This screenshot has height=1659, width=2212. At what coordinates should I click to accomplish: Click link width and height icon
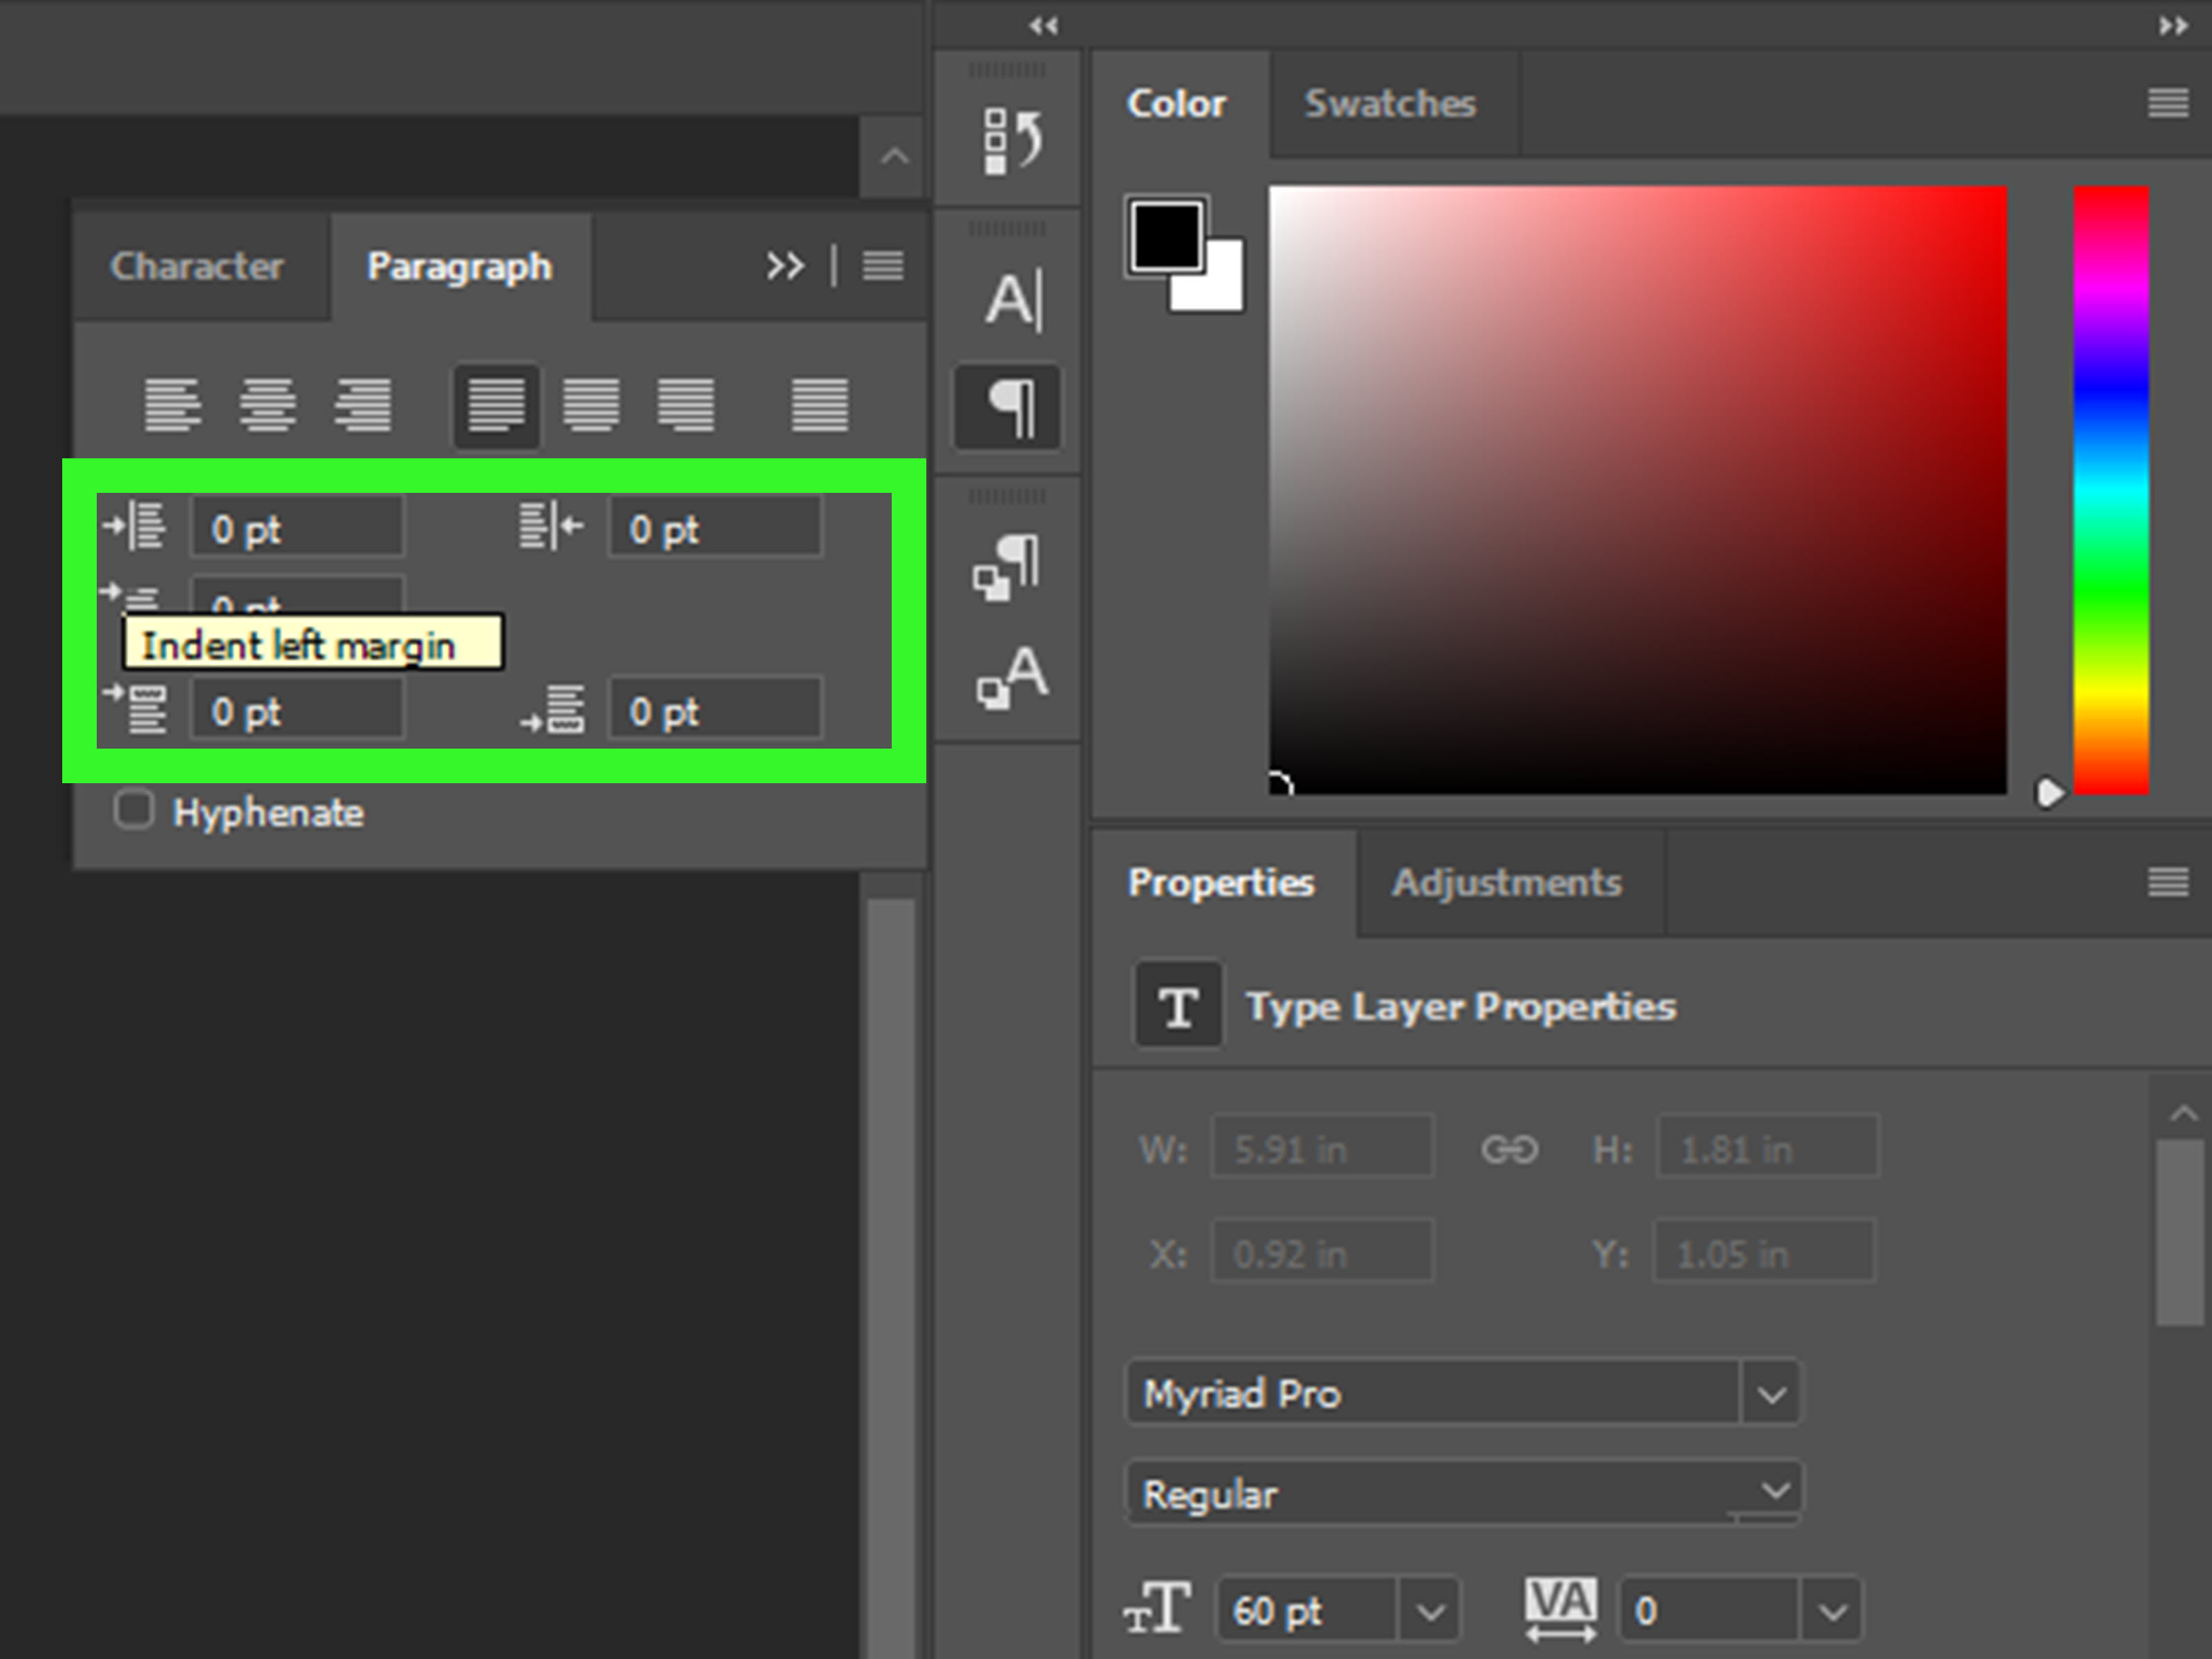[1509, 1149]
